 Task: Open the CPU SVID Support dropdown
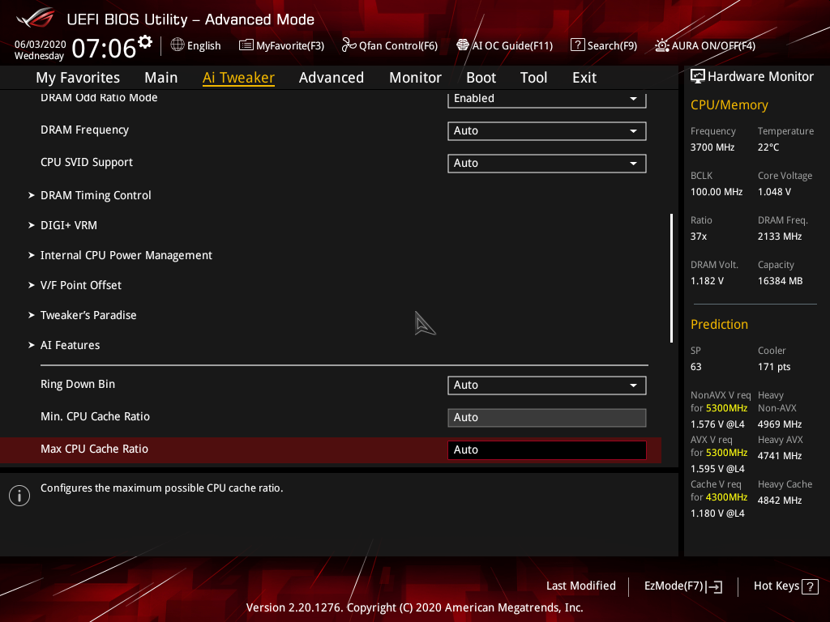(546, 163)
